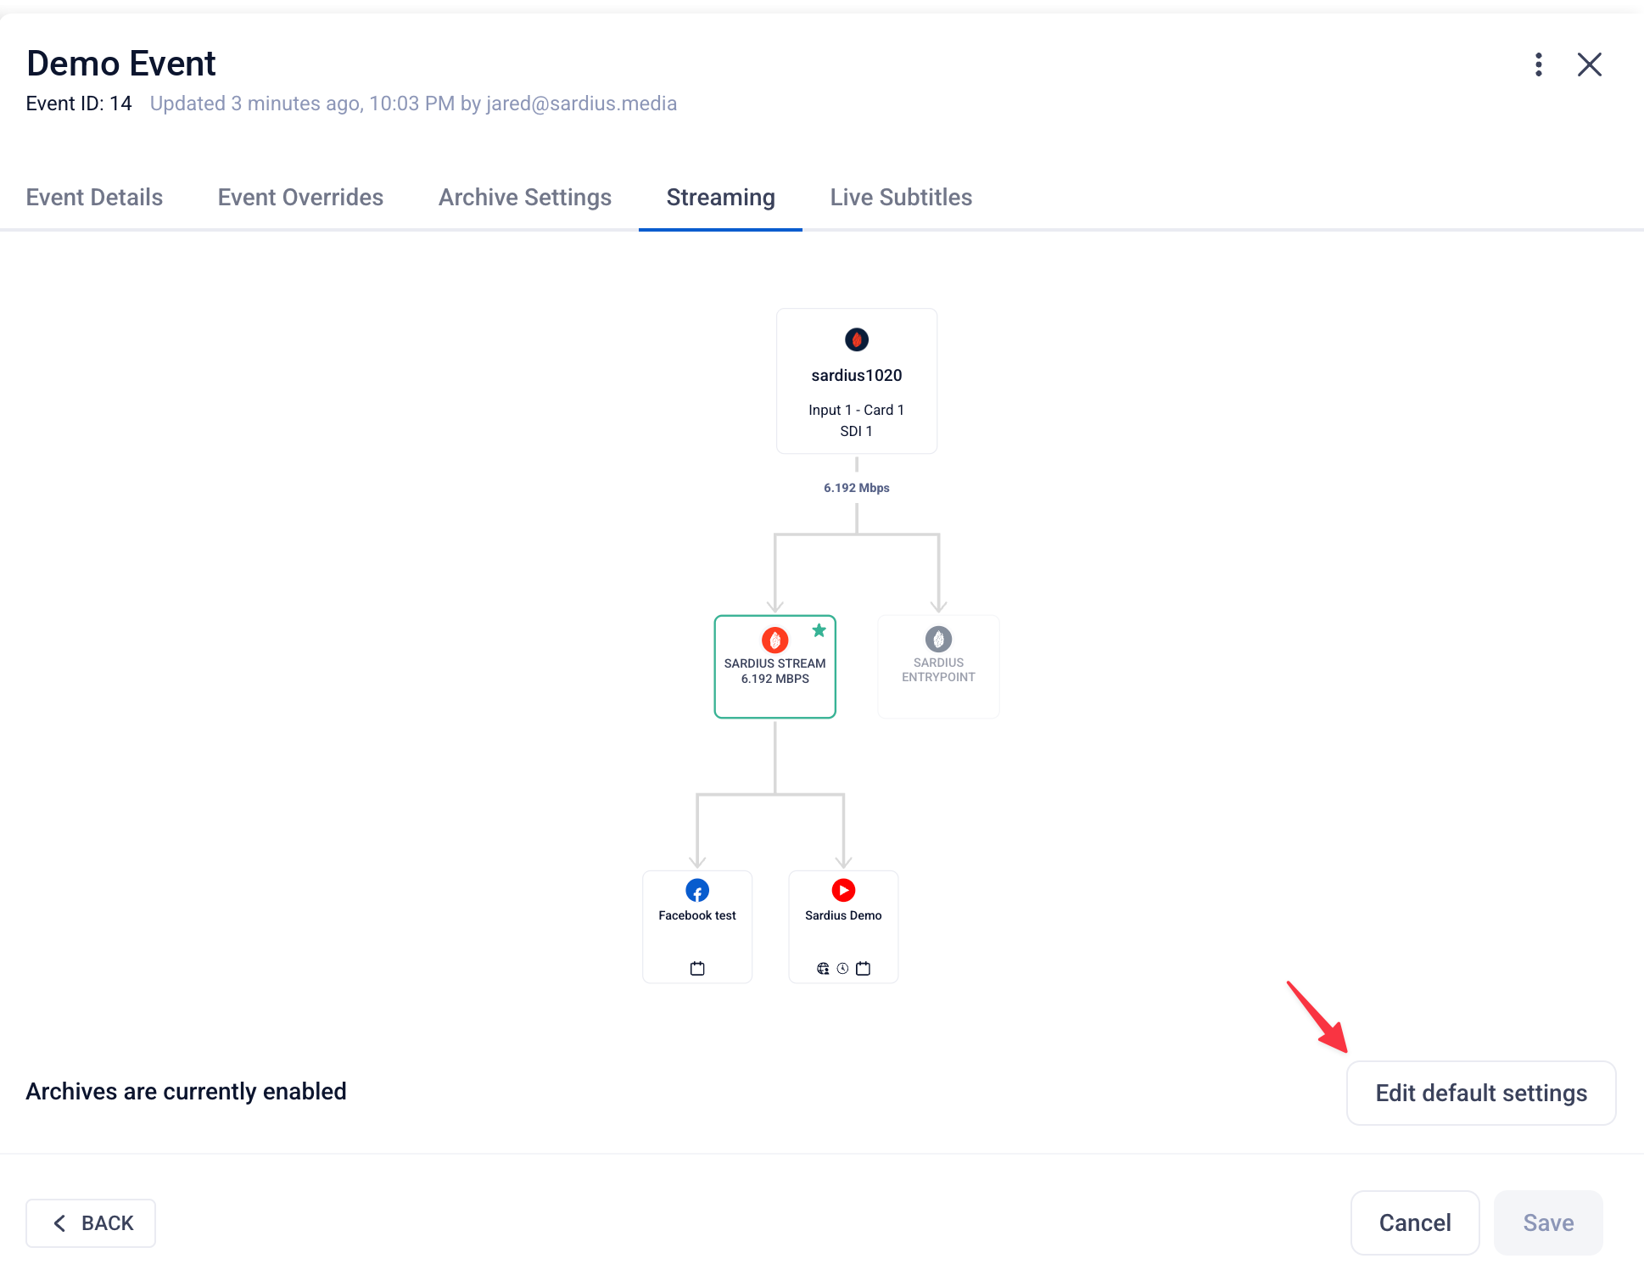Image resolution: width=1644 pixels, height=1281 pixels.
Task: Close the Demo Event dialog
Action: [1589, 64]
